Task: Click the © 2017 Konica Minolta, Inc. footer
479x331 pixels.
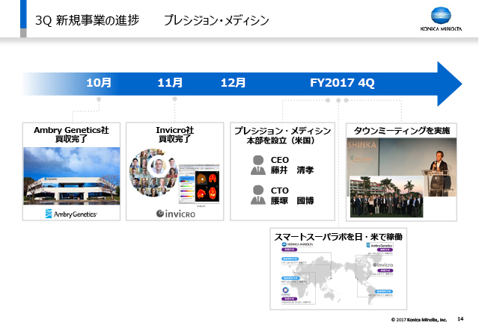Action: coord(419,320)
